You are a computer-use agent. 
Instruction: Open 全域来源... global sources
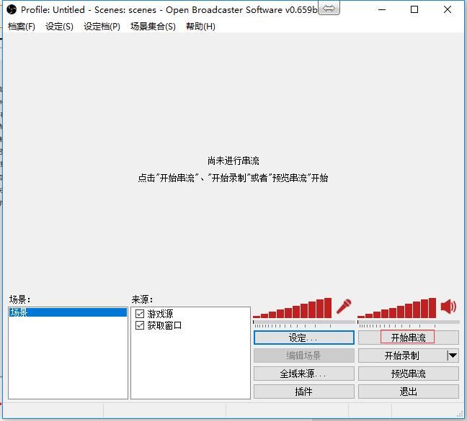[x=304, y=374]
